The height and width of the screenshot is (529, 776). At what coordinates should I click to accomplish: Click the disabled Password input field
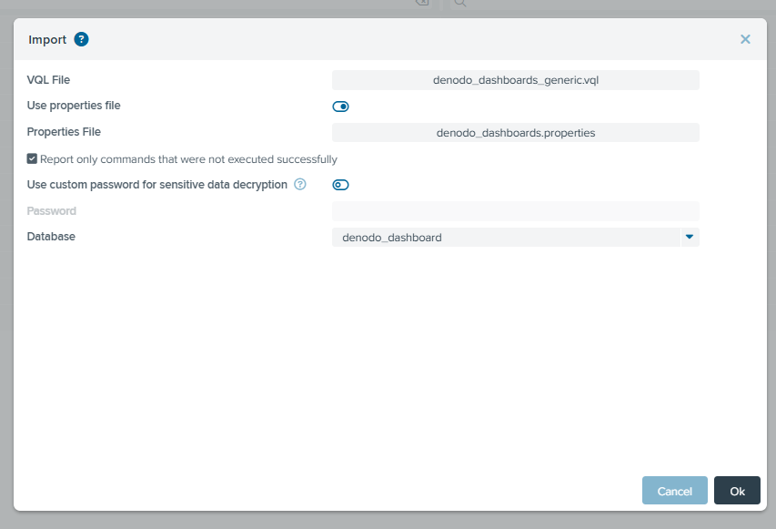[515, 211]
